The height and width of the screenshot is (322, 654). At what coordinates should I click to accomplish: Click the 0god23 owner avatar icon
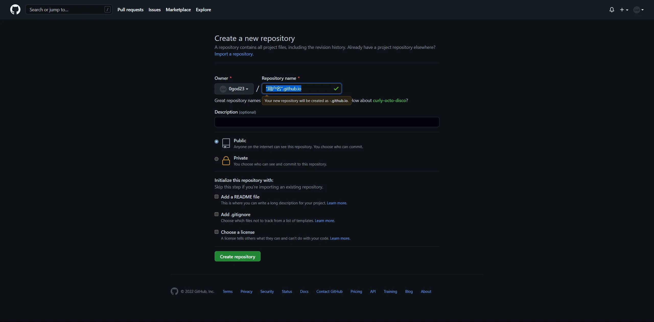[x=223, y=89]
